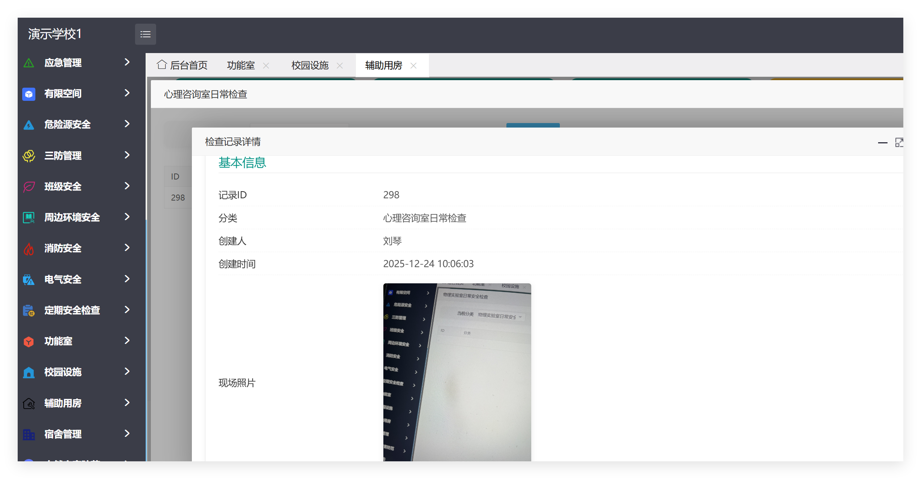Select the 电气安全 electrical icon
This screenshot has height=479, width=921.
tap(29, 279)
